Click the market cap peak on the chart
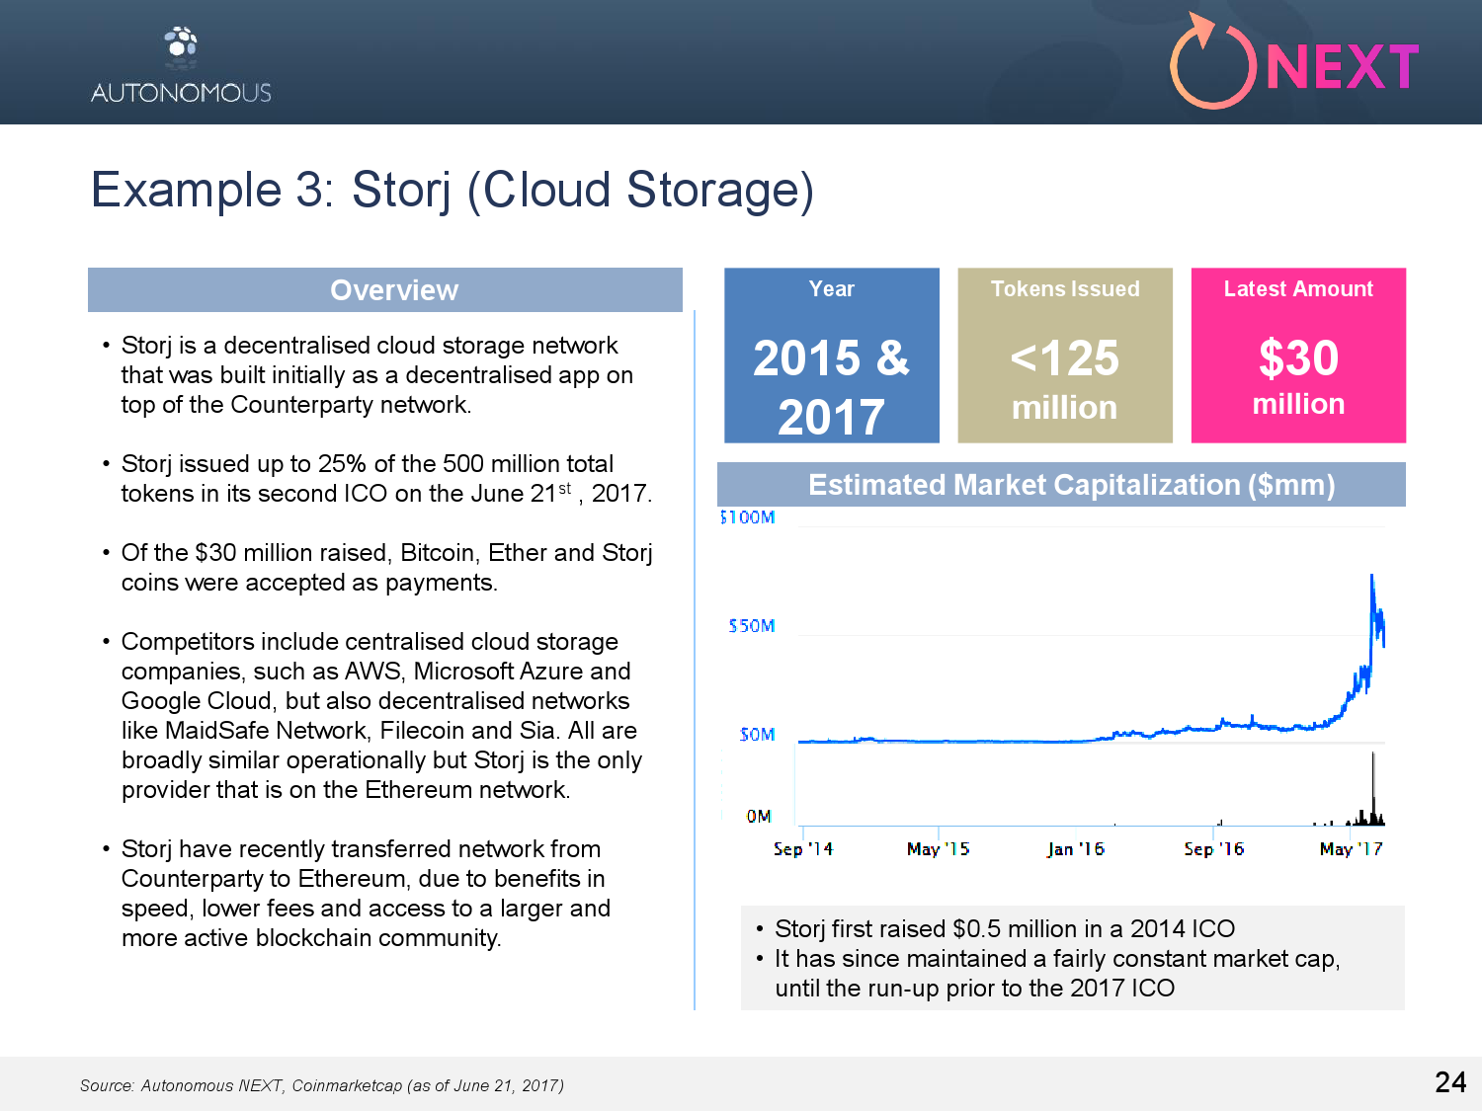Viewport: 1482px width, 1111px height. point(1371,577)
